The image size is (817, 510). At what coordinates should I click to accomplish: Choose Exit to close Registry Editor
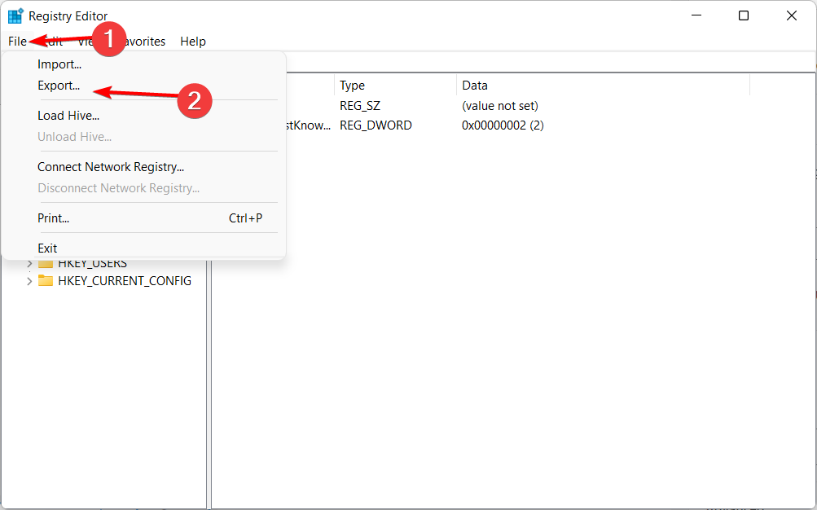click(46, 248)
